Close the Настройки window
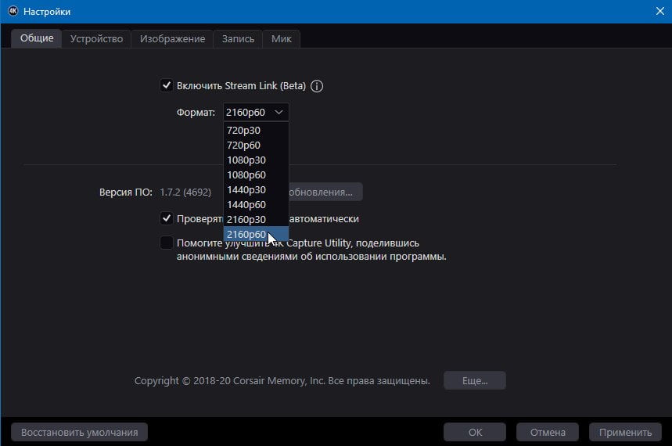This screenshot has height=446, width=672. tap(660, 11)
